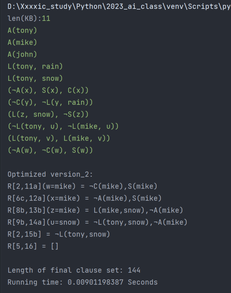Screen dimensions: 231x293
Task: Click the A(tony) clause line
Action: click(22, 30)
